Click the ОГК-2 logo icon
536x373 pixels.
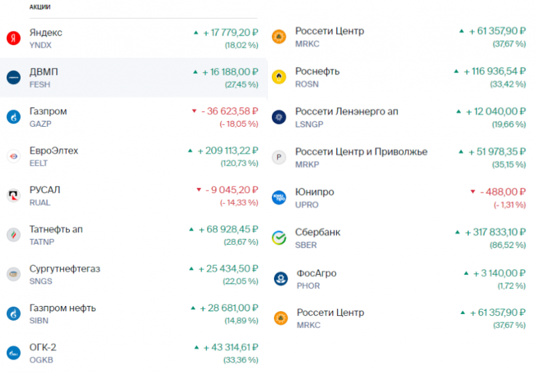tap(13, 353)
